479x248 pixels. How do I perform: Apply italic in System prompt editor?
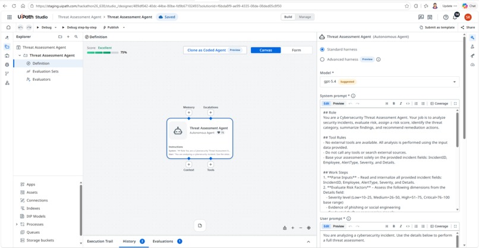[401, 103]
